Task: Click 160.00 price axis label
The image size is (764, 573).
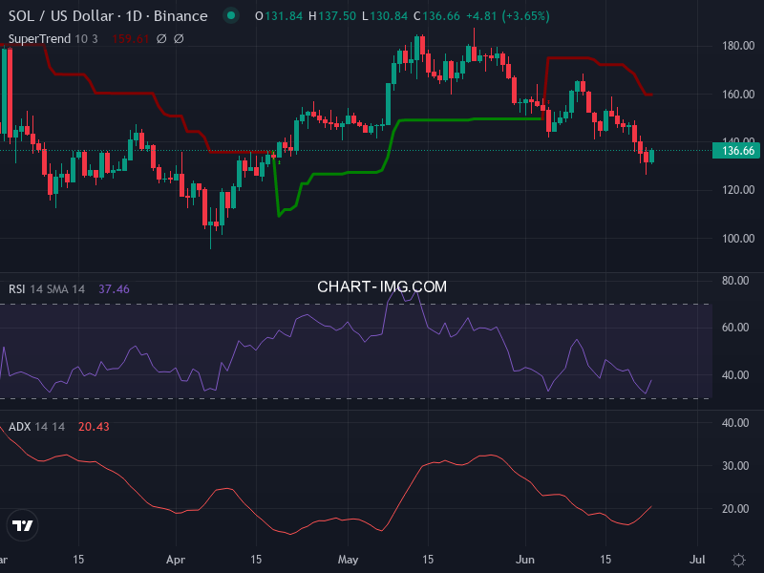Action: point(738,94)
